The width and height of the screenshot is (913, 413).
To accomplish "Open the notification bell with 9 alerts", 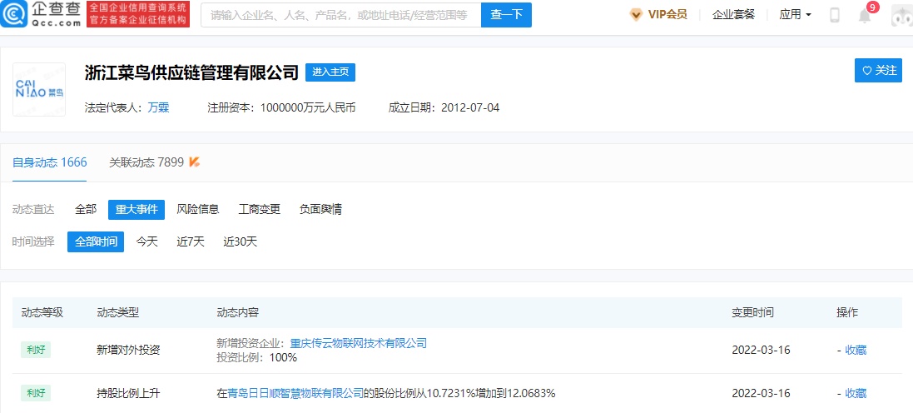I will tap(866, 16).
